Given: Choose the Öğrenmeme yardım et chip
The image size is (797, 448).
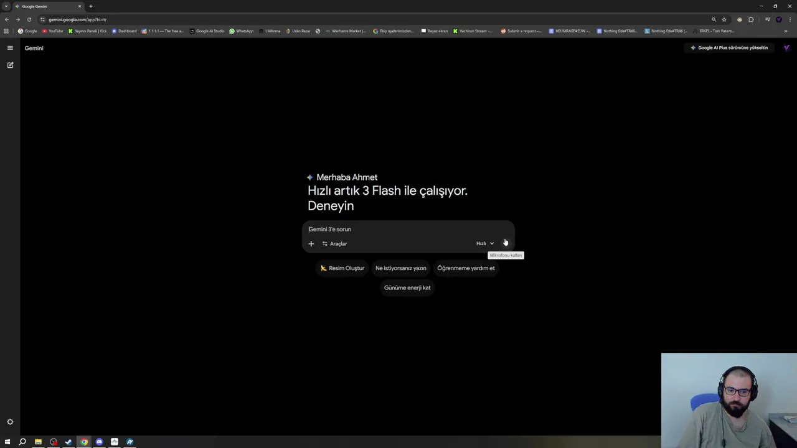Looking at the screenshot, I should tap(466, 268).
